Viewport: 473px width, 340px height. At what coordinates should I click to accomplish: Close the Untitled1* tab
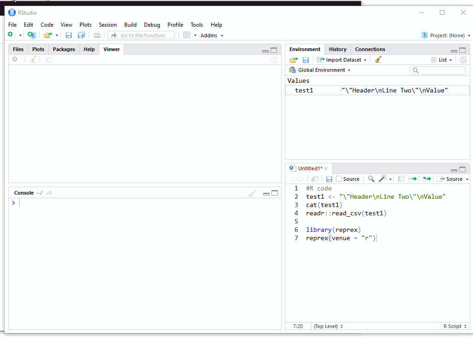coord(326,169)
